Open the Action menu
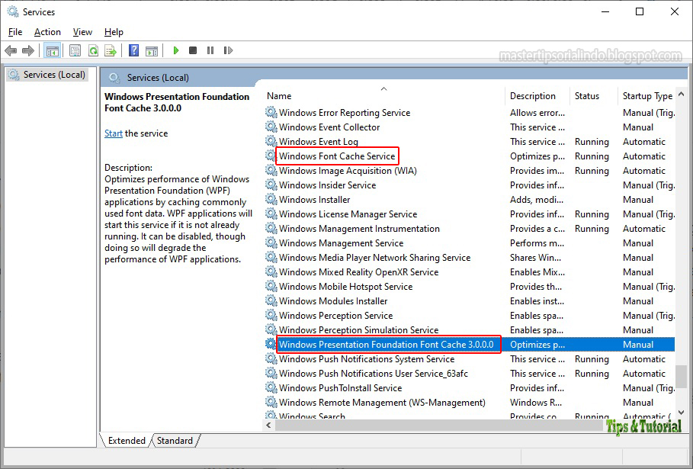This screenshot has height=469, width=693. coord(47,32)
